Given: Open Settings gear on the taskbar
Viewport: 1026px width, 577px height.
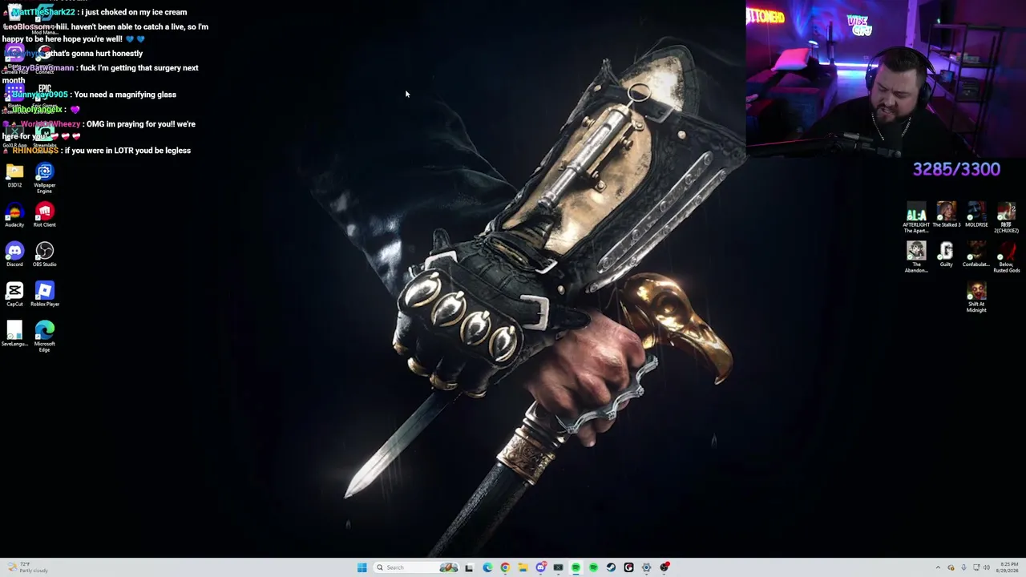Looking at the screenshot, I should 646,567.
